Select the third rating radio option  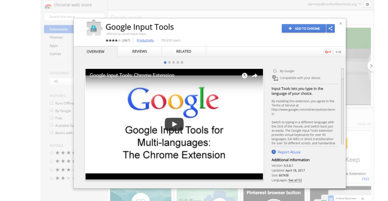pyautogui.click(x=51, y=170)
